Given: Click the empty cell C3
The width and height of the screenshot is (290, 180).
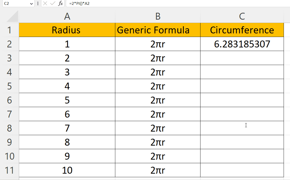Looking at the screenshot, I should click(242, 58).
